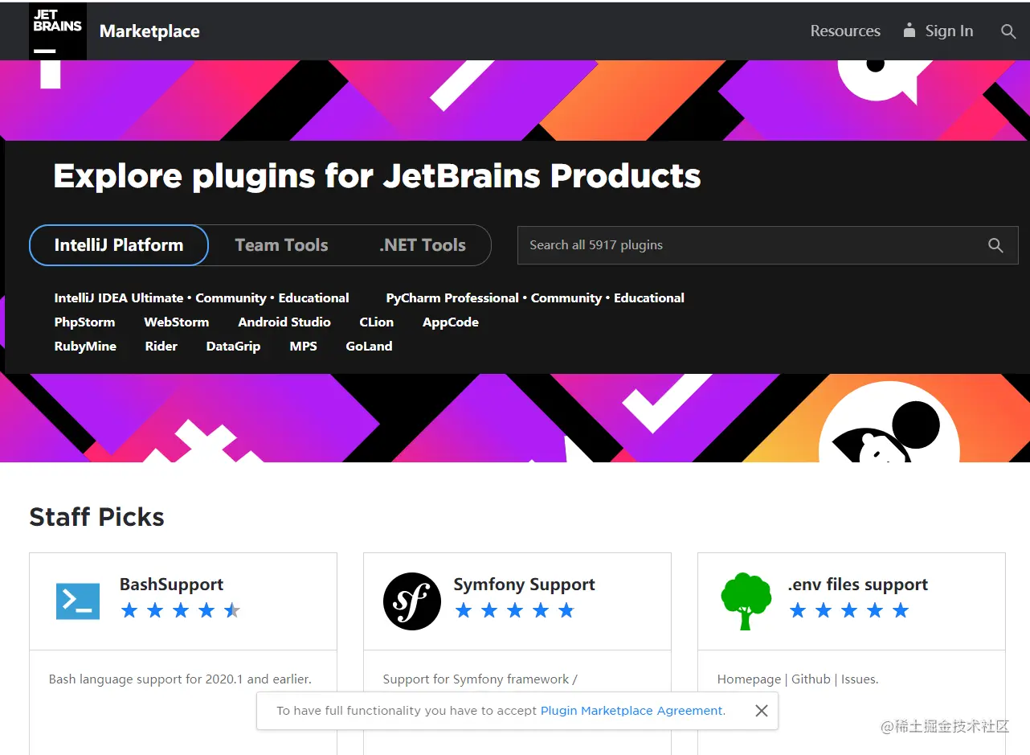Click .env files support star rating
Viewport: 1030px width, 755px height.
[x=849, y=610]
